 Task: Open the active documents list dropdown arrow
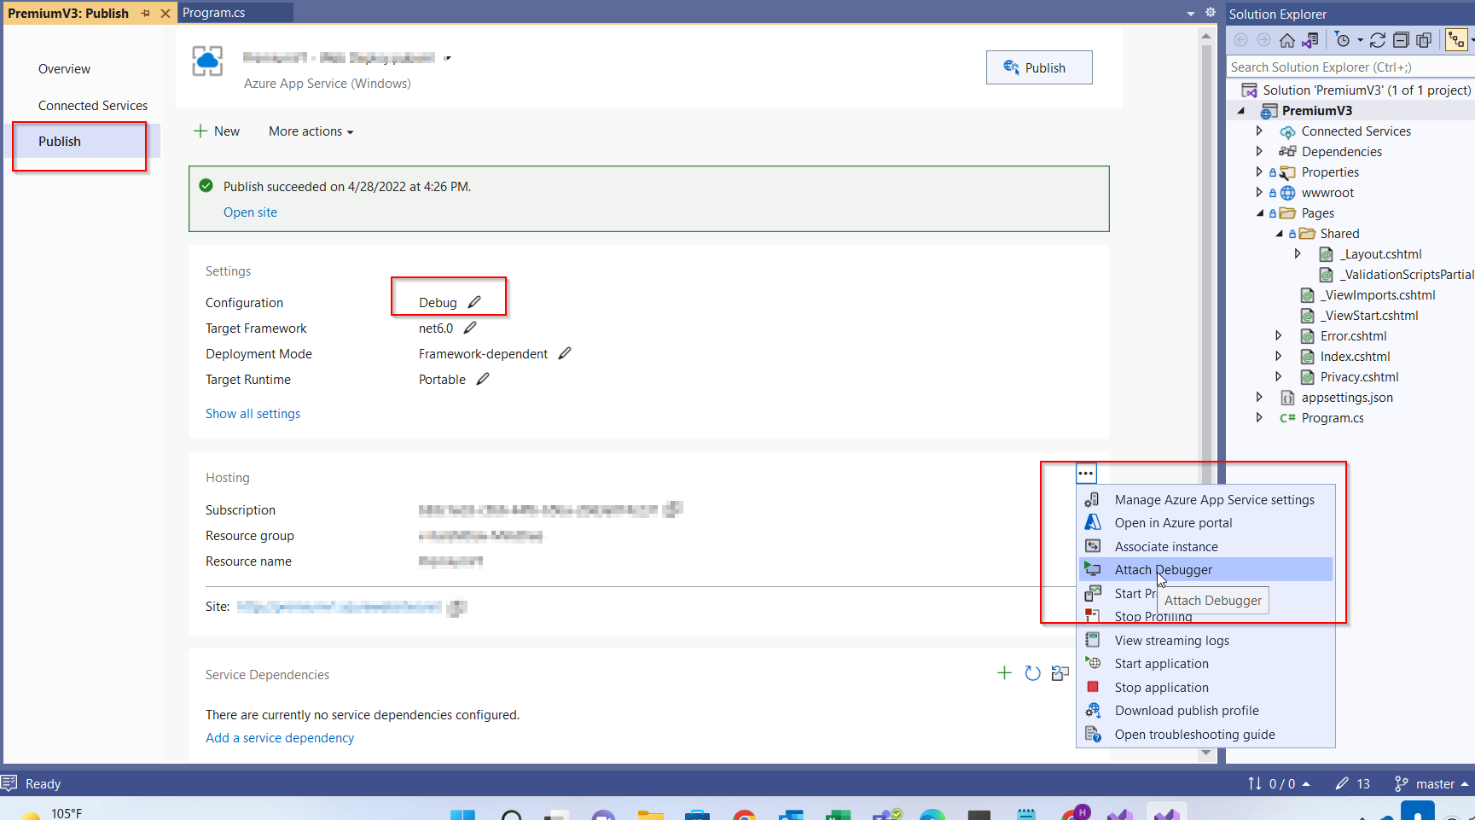click(1191, 14)
